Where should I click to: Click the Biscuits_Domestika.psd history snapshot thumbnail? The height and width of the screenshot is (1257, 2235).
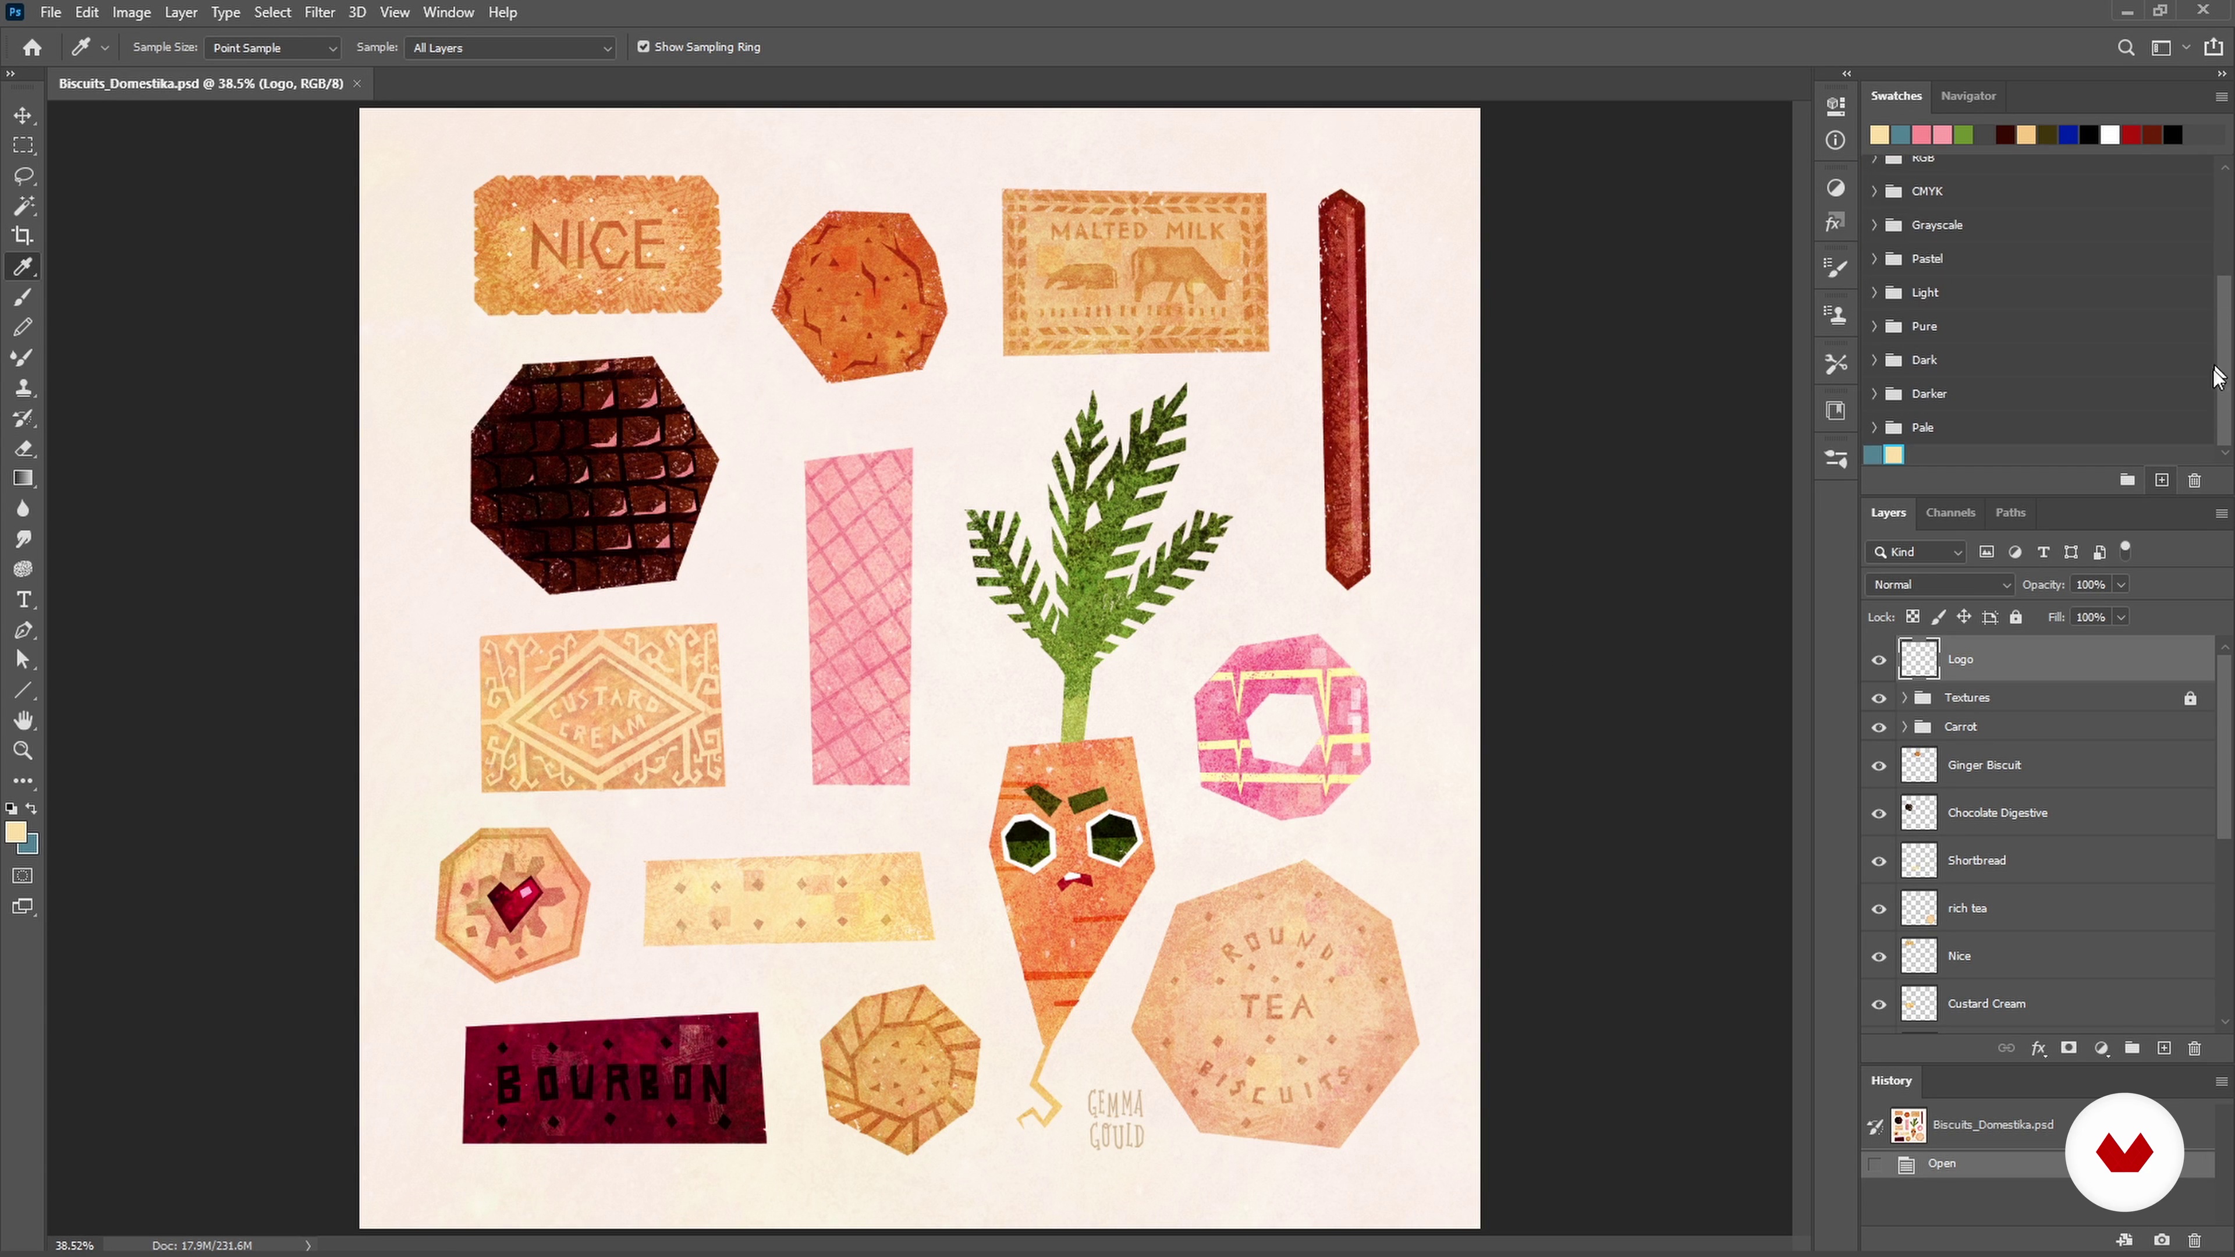point(1909,1125)
